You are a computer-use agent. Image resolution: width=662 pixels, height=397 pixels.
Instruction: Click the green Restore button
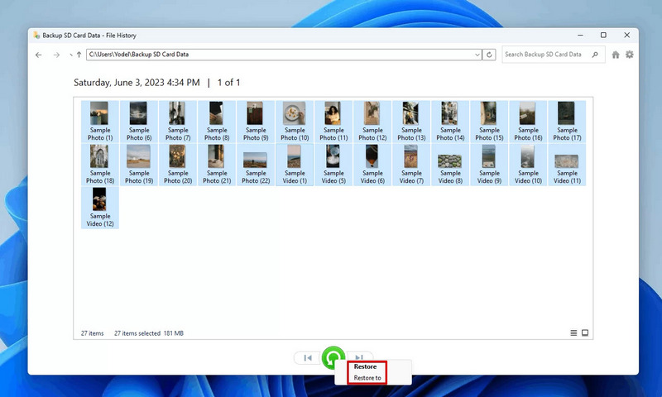[333, 357]
